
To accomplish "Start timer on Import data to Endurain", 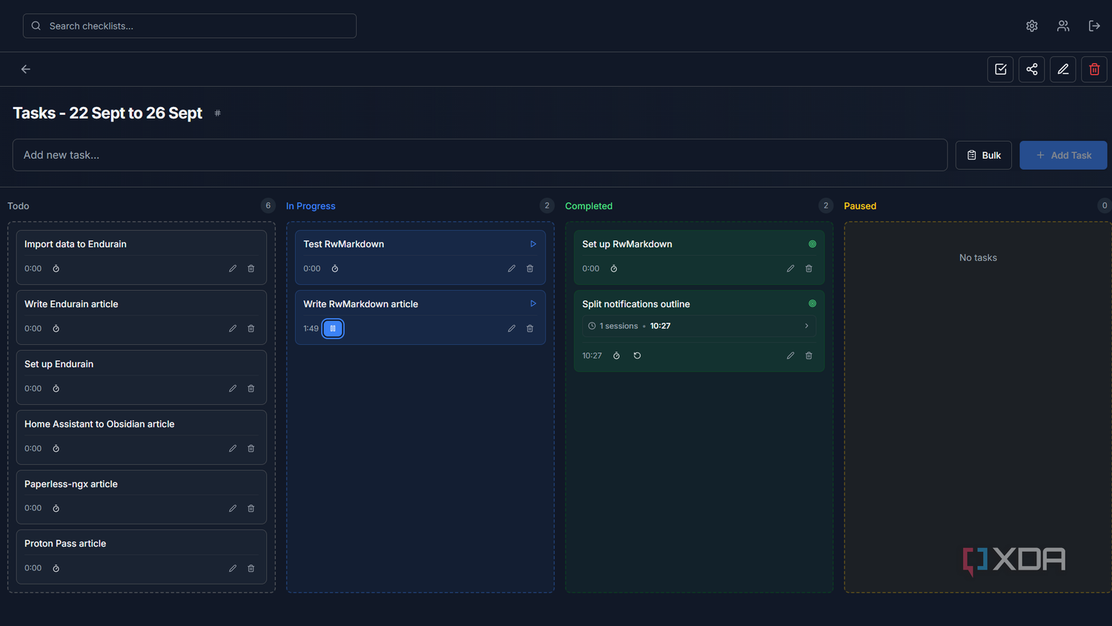I will pyautogui.click(x=56, y=268).
